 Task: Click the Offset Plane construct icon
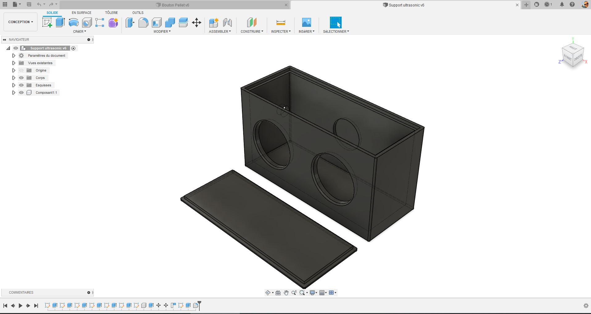click(x=252, y=23)
